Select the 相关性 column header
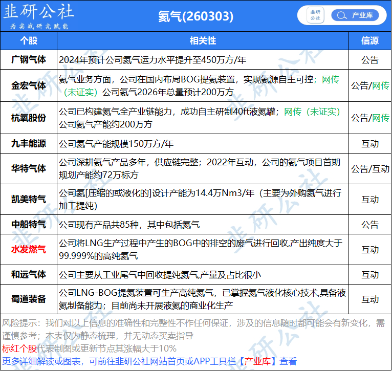 [203, 40]
